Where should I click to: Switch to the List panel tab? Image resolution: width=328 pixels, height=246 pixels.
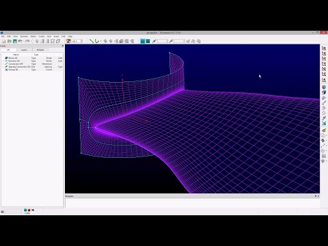click(x=8, y=50)
